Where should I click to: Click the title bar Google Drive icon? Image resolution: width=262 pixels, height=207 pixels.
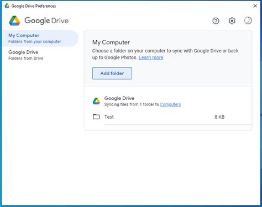pyautogui.click(x=7, y=6)
